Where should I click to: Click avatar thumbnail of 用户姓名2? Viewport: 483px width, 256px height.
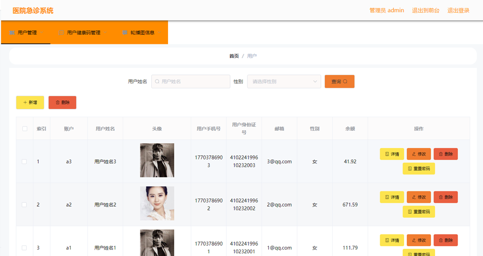157,203
